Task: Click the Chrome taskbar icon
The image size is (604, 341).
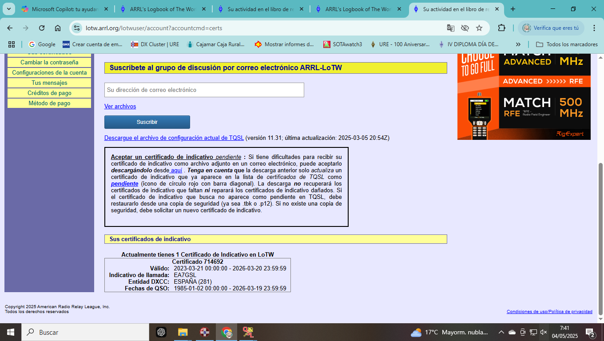Action: click(x=227, y=332)
